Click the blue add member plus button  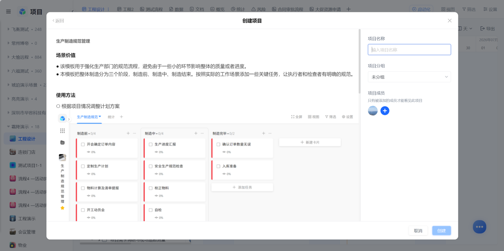[x=385, y=111]
